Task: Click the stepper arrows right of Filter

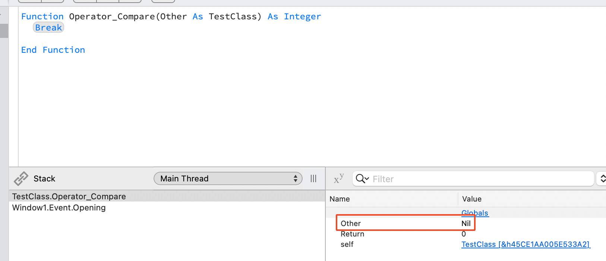Action: 602,179
